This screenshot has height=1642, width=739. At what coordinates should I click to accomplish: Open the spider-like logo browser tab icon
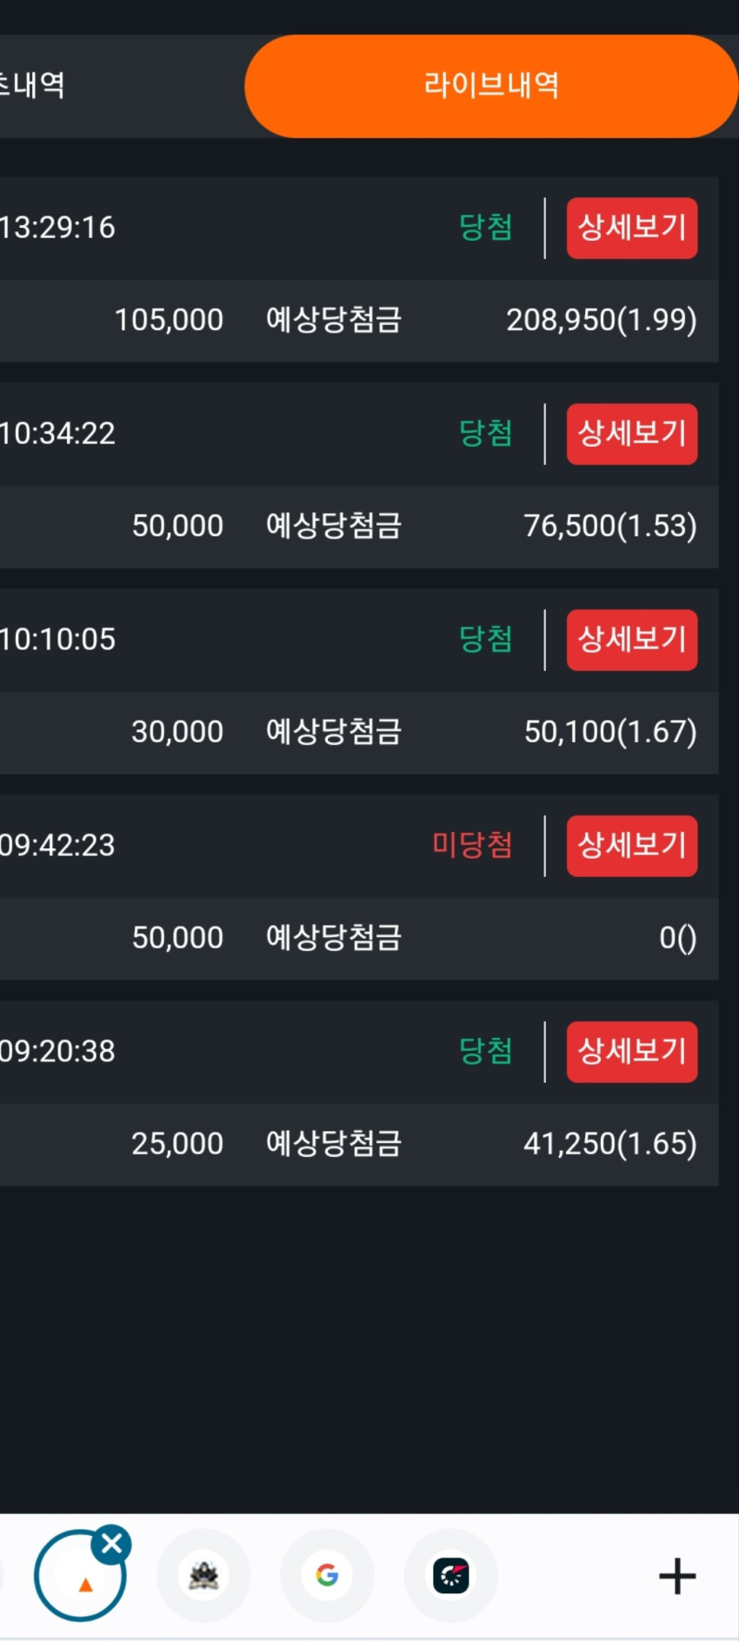tap(203, 1575)
